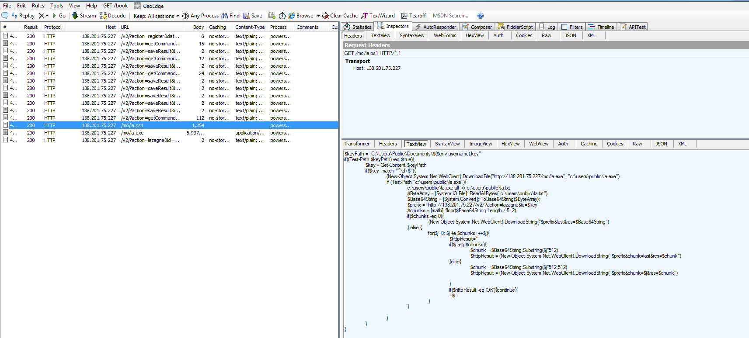The image size is (749, 338).
Task: Toggle the Decode option
Action: click(113, 16)
